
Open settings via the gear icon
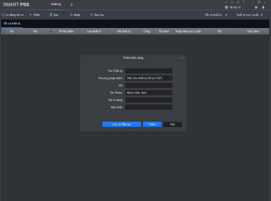point(238,2)
